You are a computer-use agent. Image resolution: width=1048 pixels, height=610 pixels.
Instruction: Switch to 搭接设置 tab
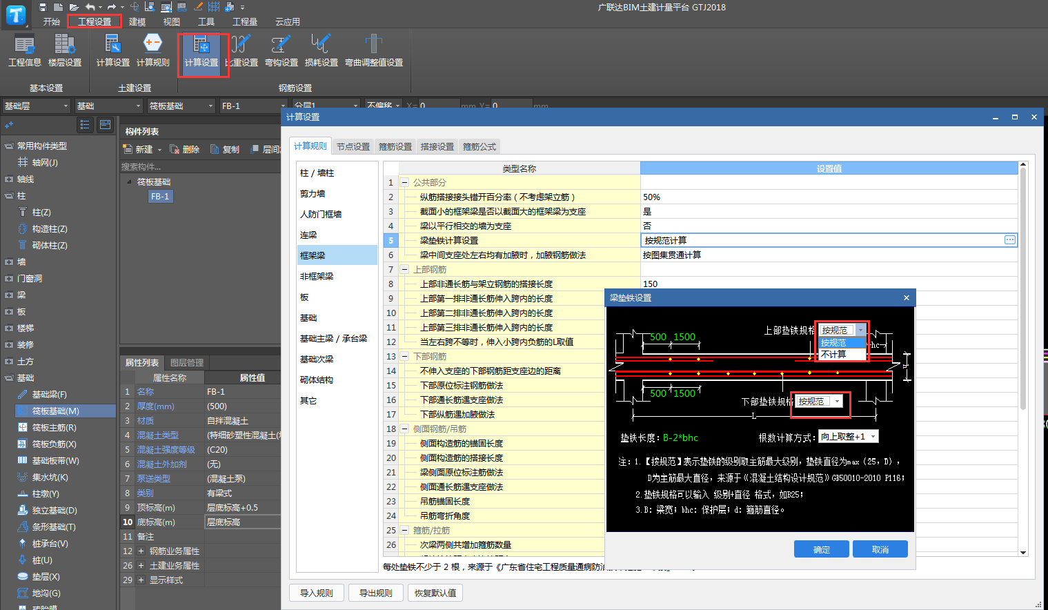[437, 146]
